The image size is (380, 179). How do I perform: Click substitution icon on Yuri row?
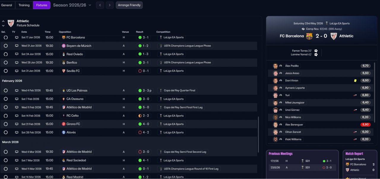click(355, 95)
